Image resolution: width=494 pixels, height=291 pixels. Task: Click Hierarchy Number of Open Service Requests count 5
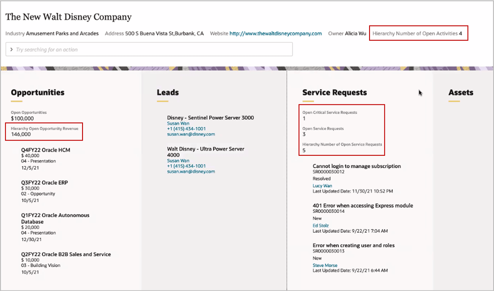point(304,150)
